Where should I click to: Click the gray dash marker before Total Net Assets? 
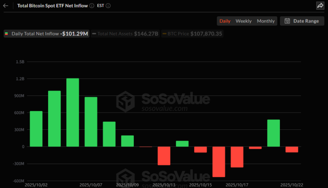(x=94, y=34)
